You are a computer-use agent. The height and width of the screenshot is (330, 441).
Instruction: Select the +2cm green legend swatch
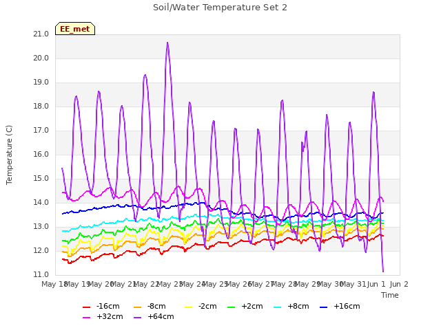pos(231,307)
